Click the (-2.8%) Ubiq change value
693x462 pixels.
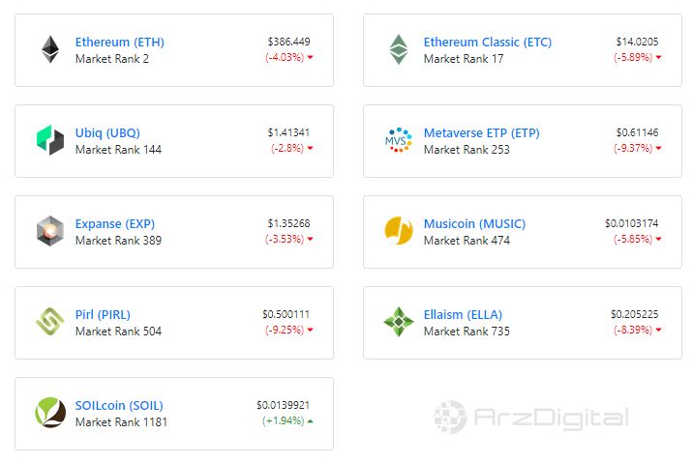[287, 148]
